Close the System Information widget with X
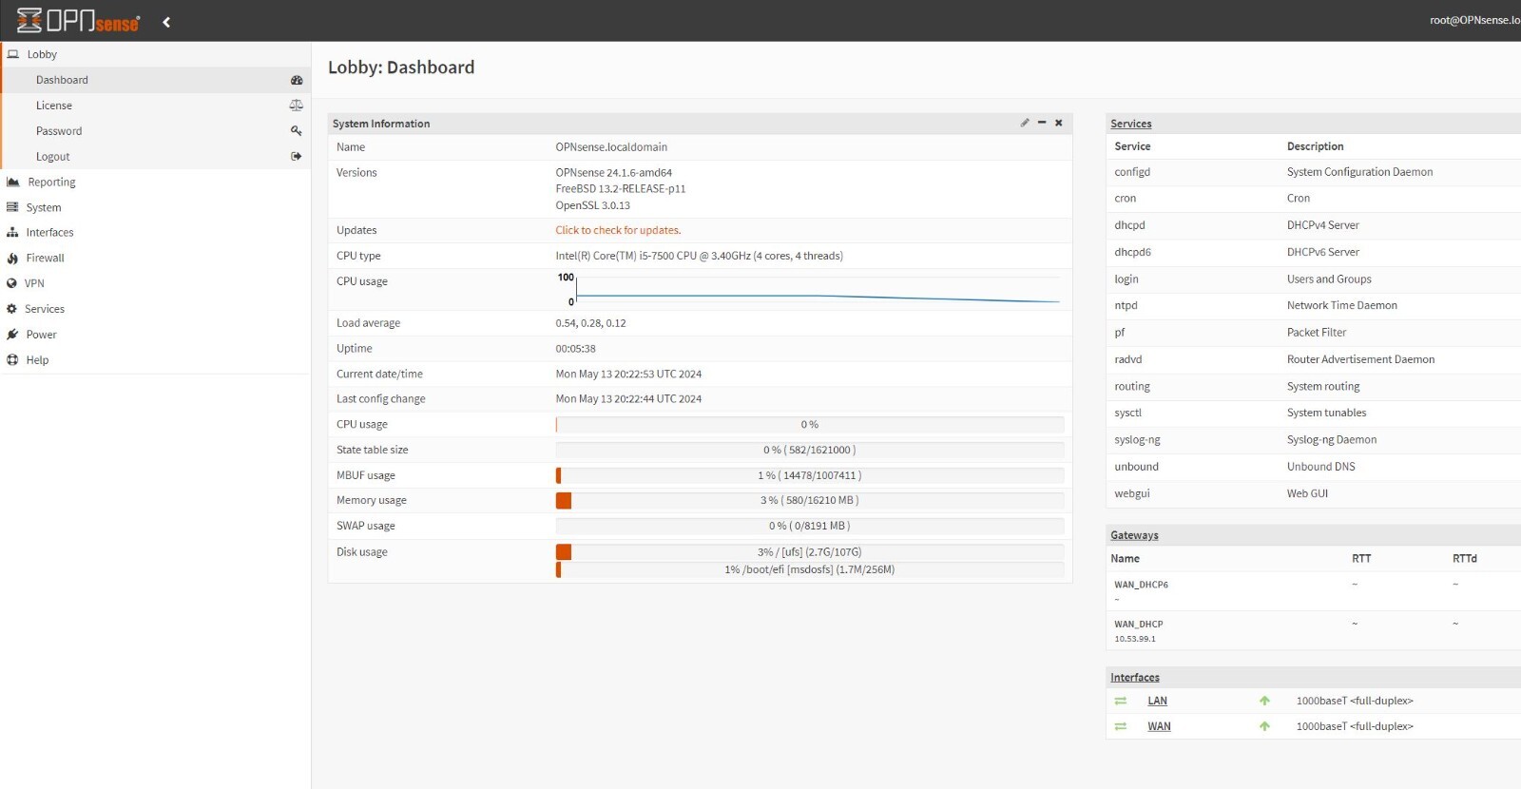The height and width of the screenshot is (789, 1521). (x=1059, y=123)
